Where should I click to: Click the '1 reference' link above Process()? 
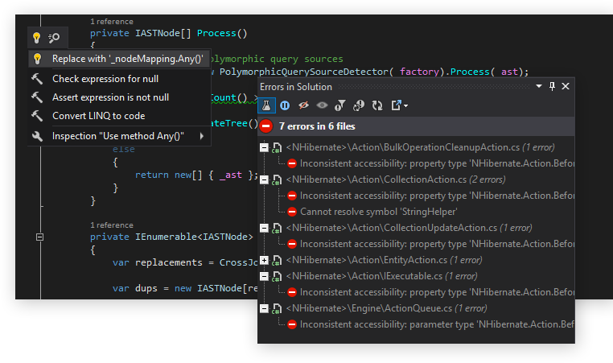pos(112,22)
